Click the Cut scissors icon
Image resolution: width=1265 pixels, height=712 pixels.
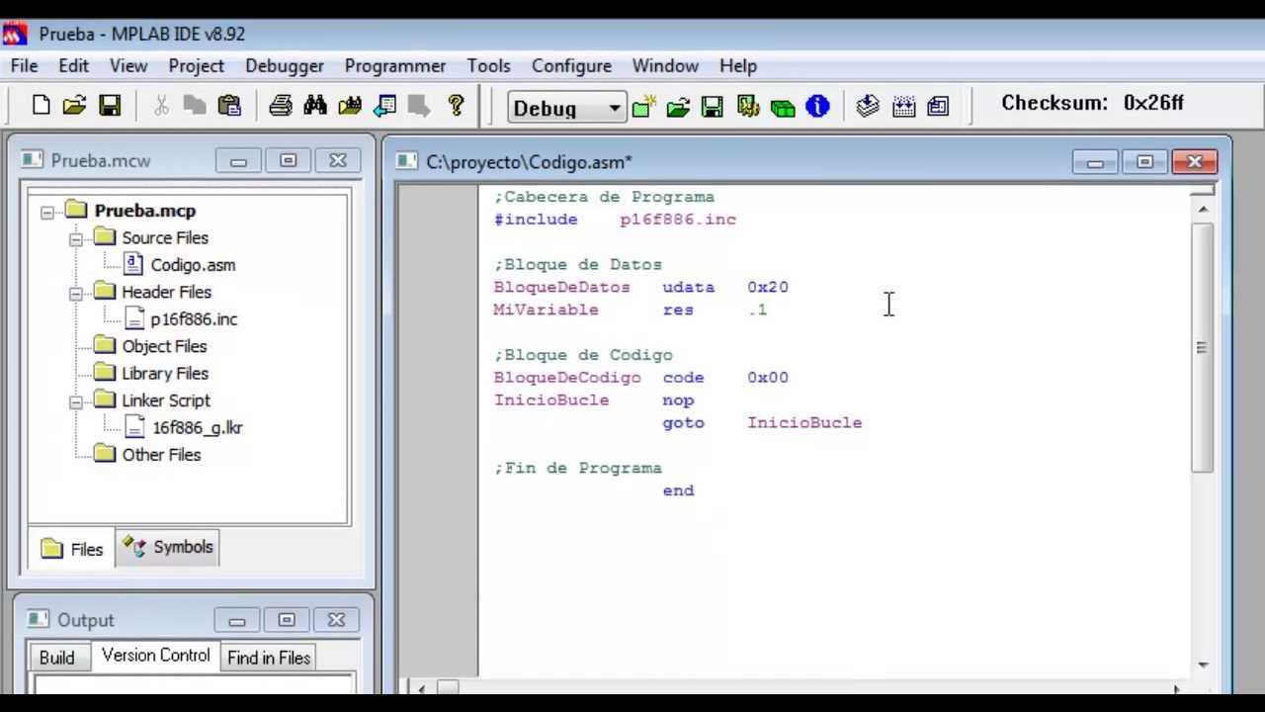(161, 105)
